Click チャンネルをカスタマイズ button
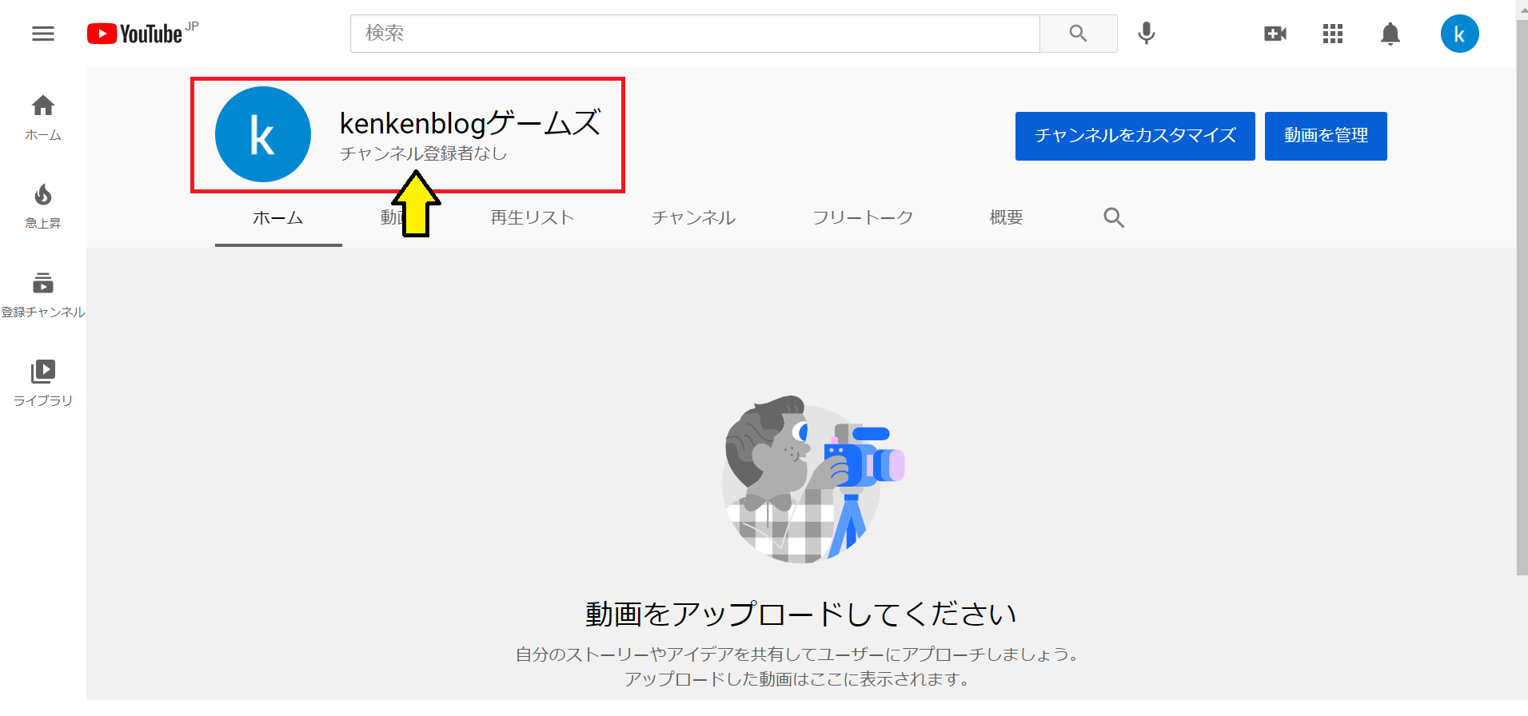The image size is (1528, 716). (x=1135, y=136)
